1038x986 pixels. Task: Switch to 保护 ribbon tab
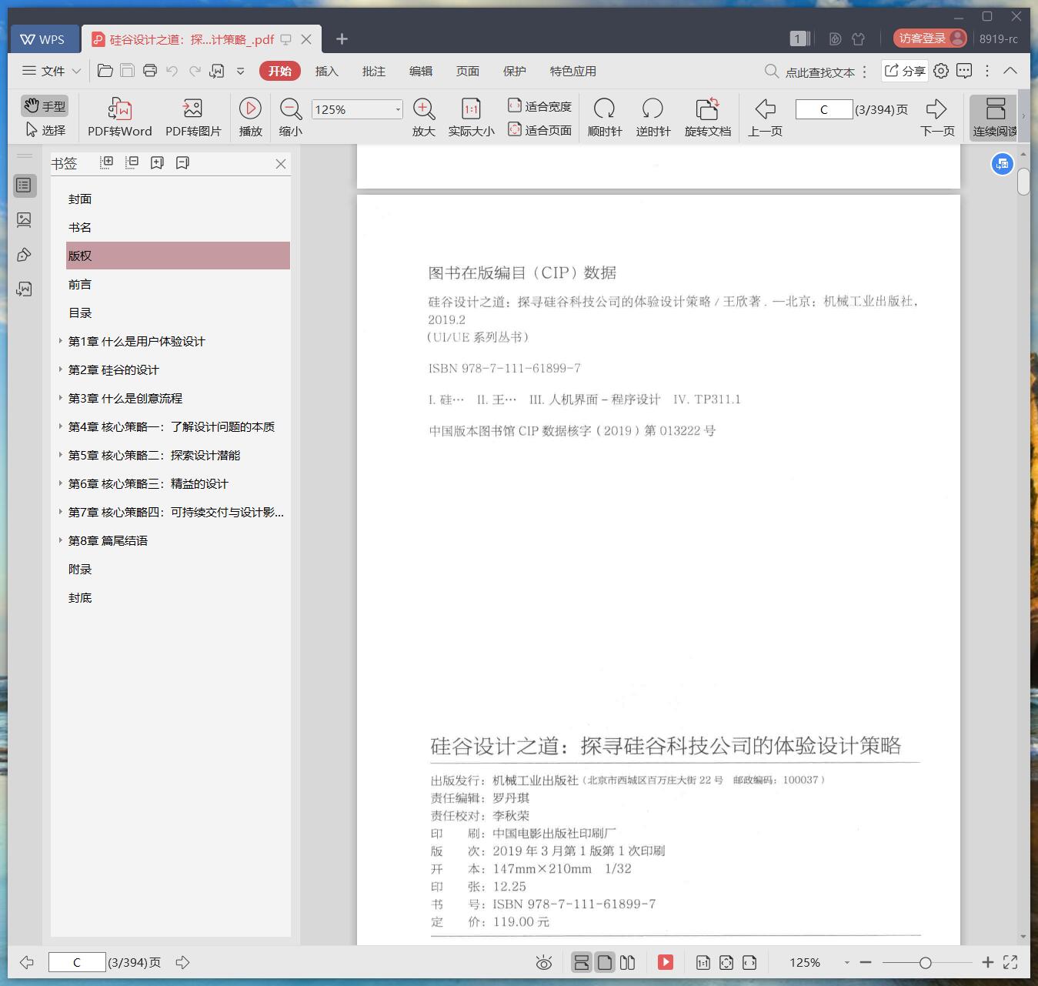click(515, 71)
